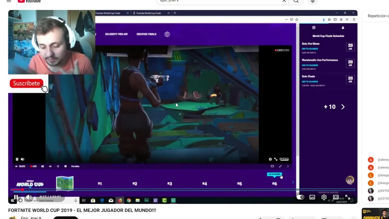
Task: Seek along the red YouTube progress bar
Action: pos(182,190)
